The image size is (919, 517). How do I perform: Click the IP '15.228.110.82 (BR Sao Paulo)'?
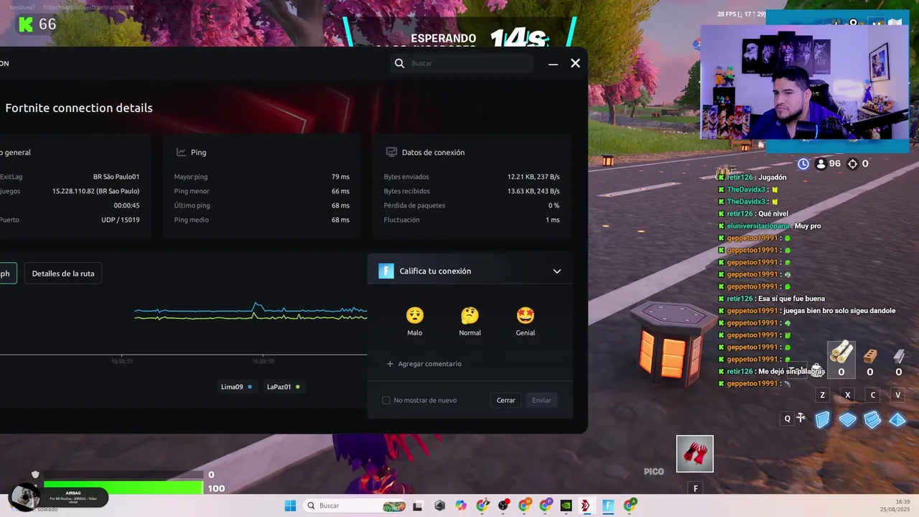95,191
